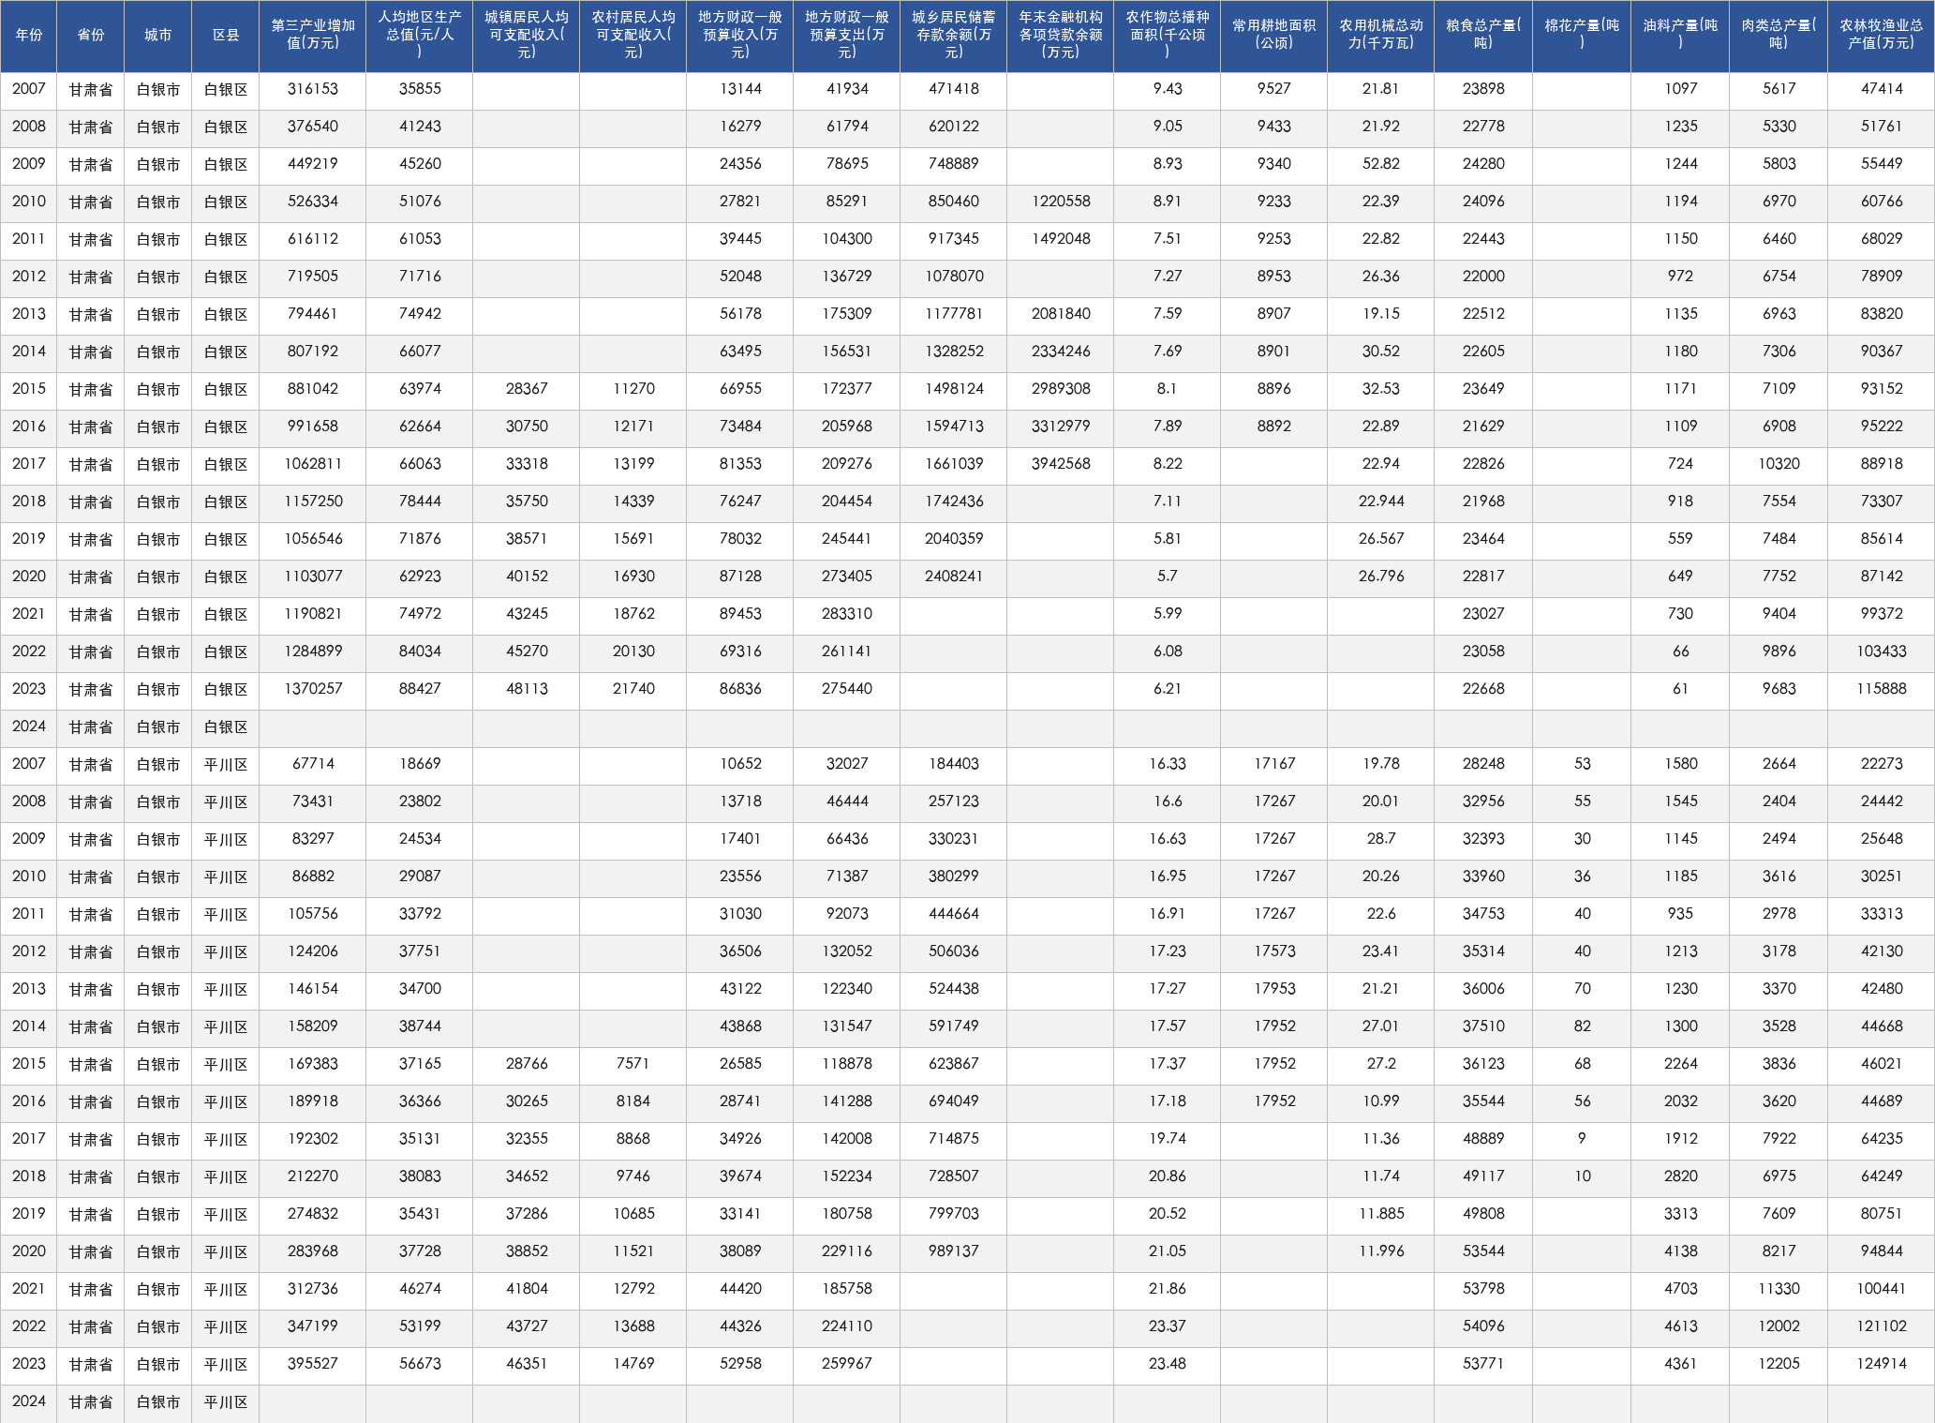
Task: Select cell 3942568 in loan balance column
Action: tap(1061, 464)
